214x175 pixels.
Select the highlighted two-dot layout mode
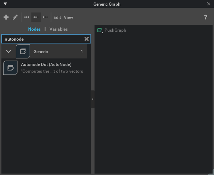[x=35, y=17]
